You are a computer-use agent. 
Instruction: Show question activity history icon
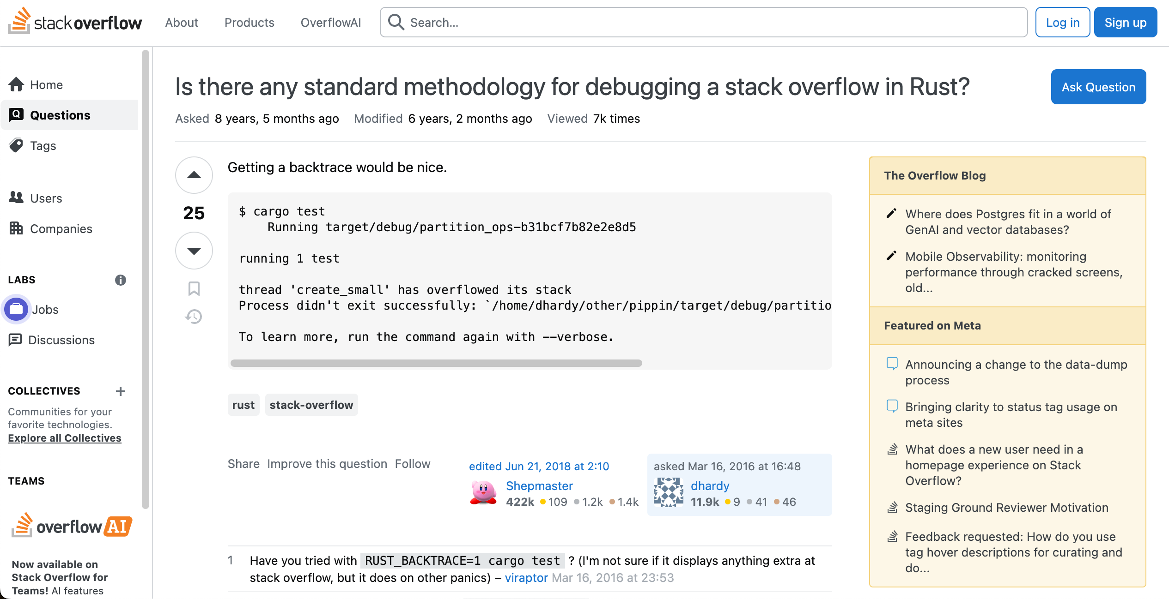click(194, 317)
